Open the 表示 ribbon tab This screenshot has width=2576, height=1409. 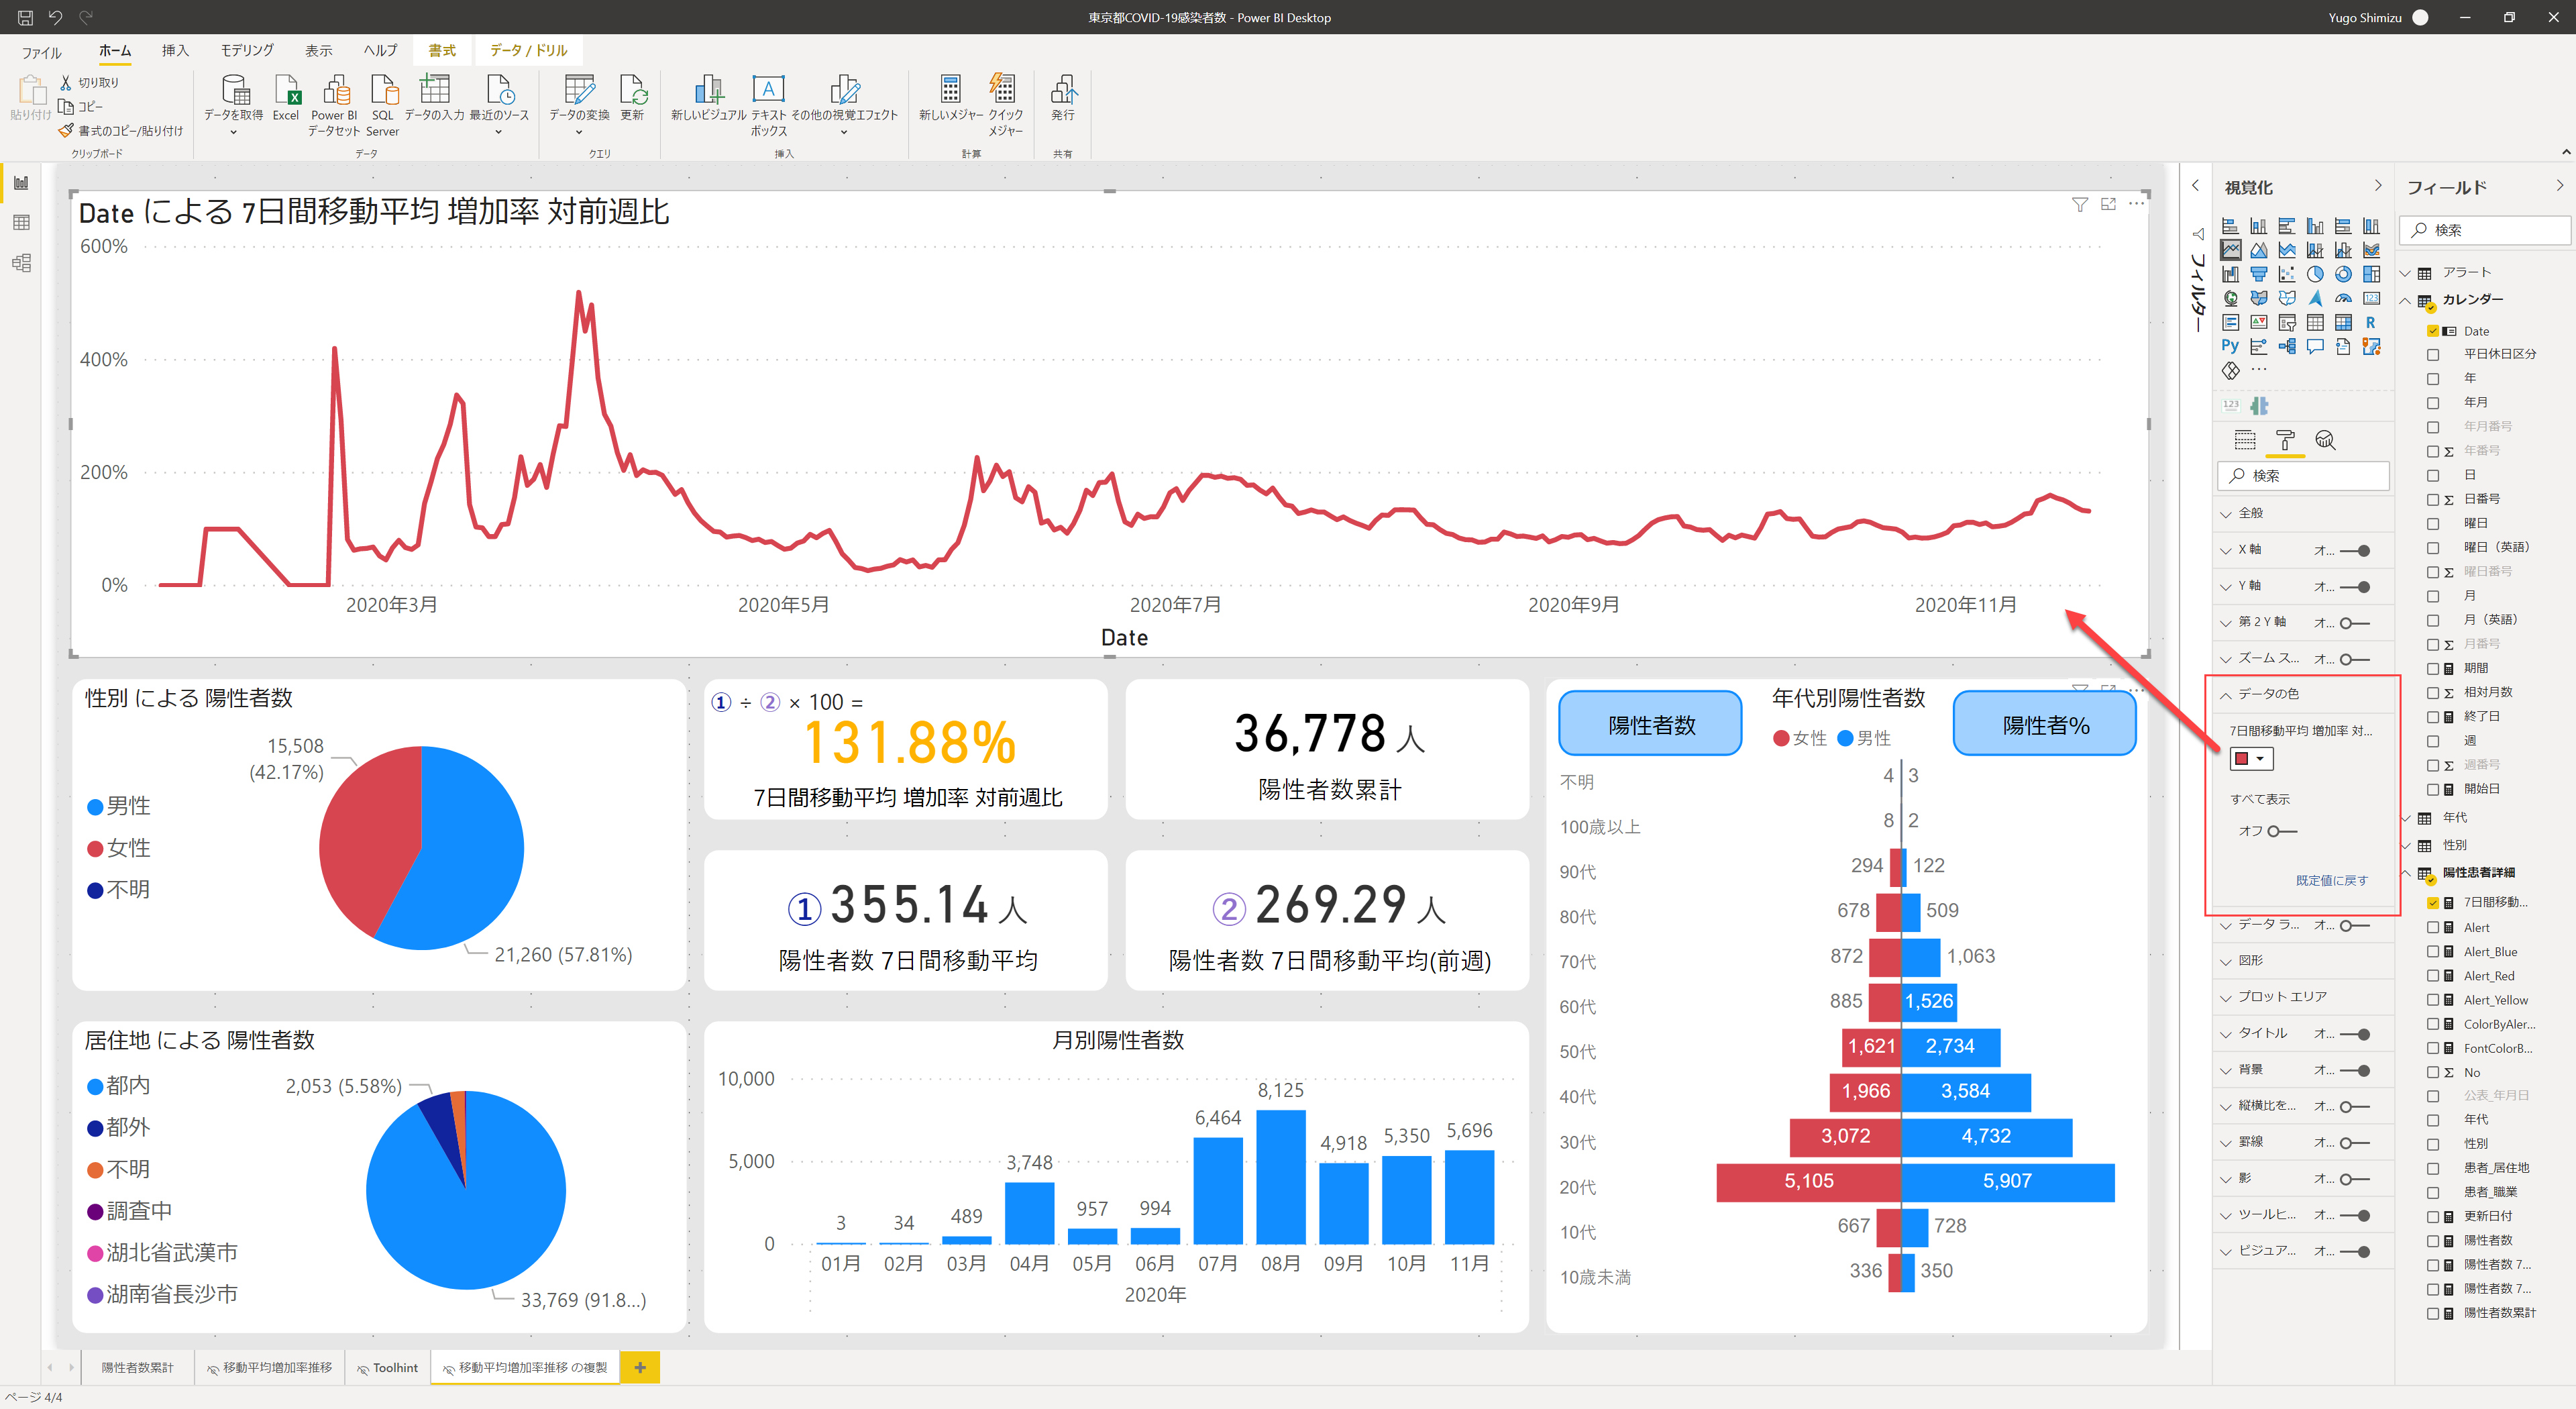point(319,50)
